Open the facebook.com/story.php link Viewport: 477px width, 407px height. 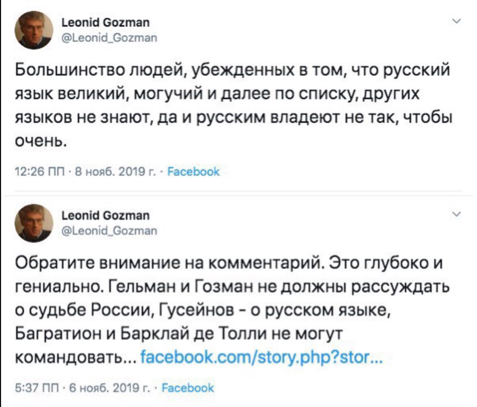[x=261, y=358]
